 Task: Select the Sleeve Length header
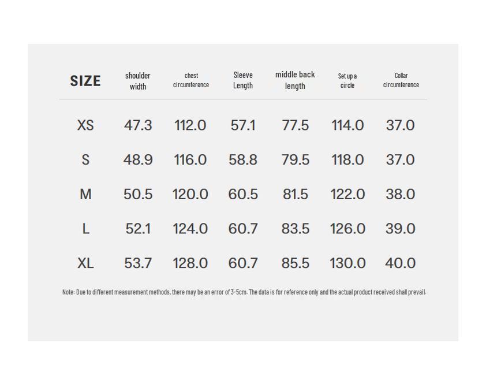(x=243, y=80)
